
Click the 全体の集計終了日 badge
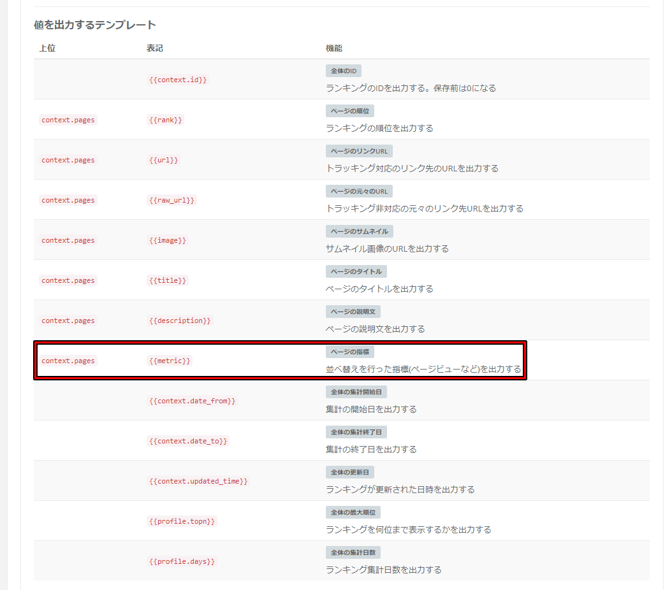356,433
